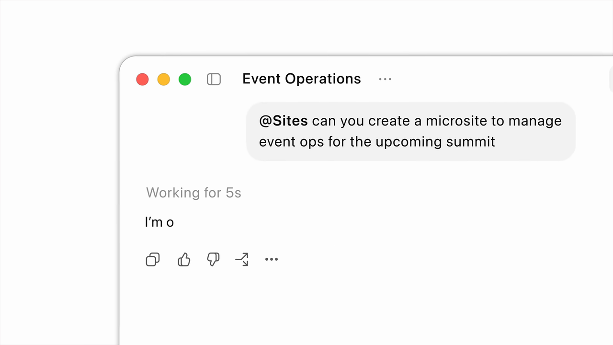Click the @Sites mention in the message
This screenshot has width=613, height=345.
point(284,121)
